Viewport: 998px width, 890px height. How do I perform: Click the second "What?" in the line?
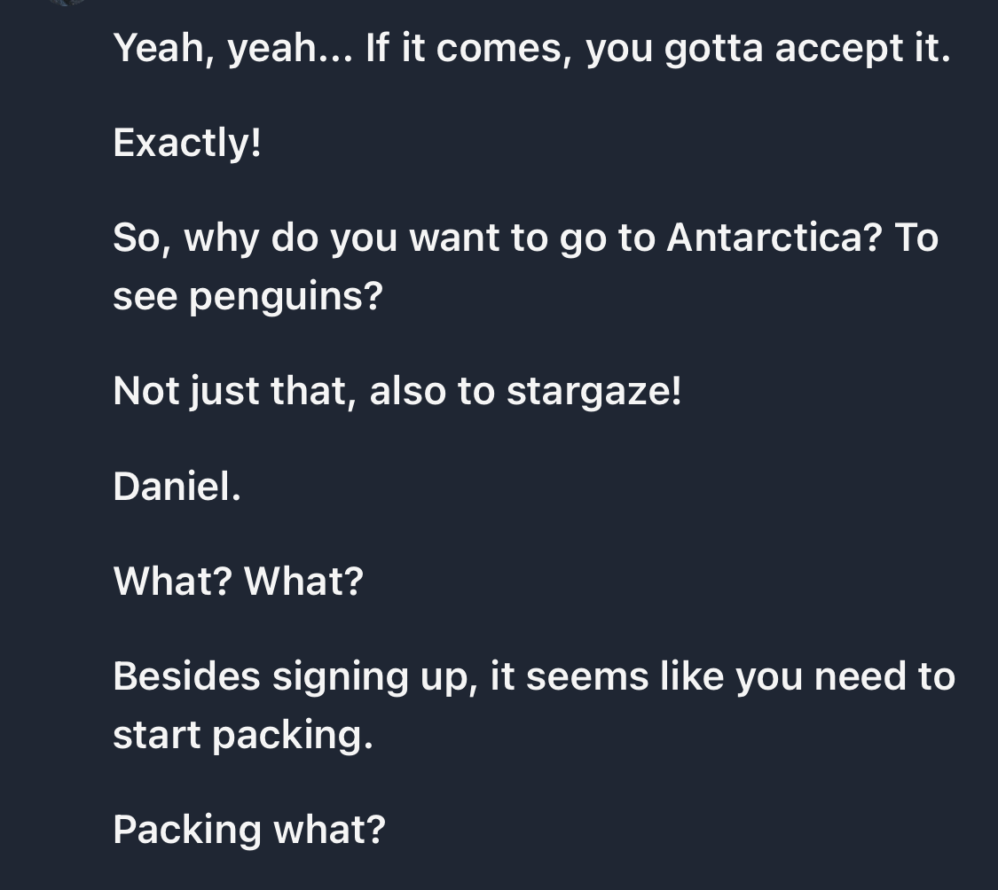[303, 582]
